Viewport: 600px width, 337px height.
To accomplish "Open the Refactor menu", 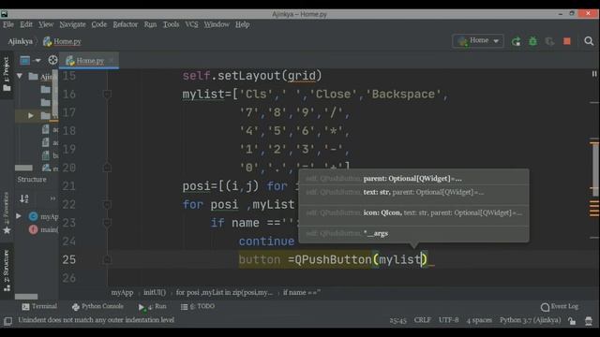I will (x=125, y=24).
